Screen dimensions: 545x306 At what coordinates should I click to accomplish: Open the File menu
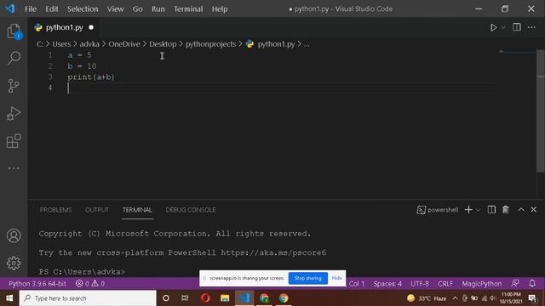tap(31, 9)
